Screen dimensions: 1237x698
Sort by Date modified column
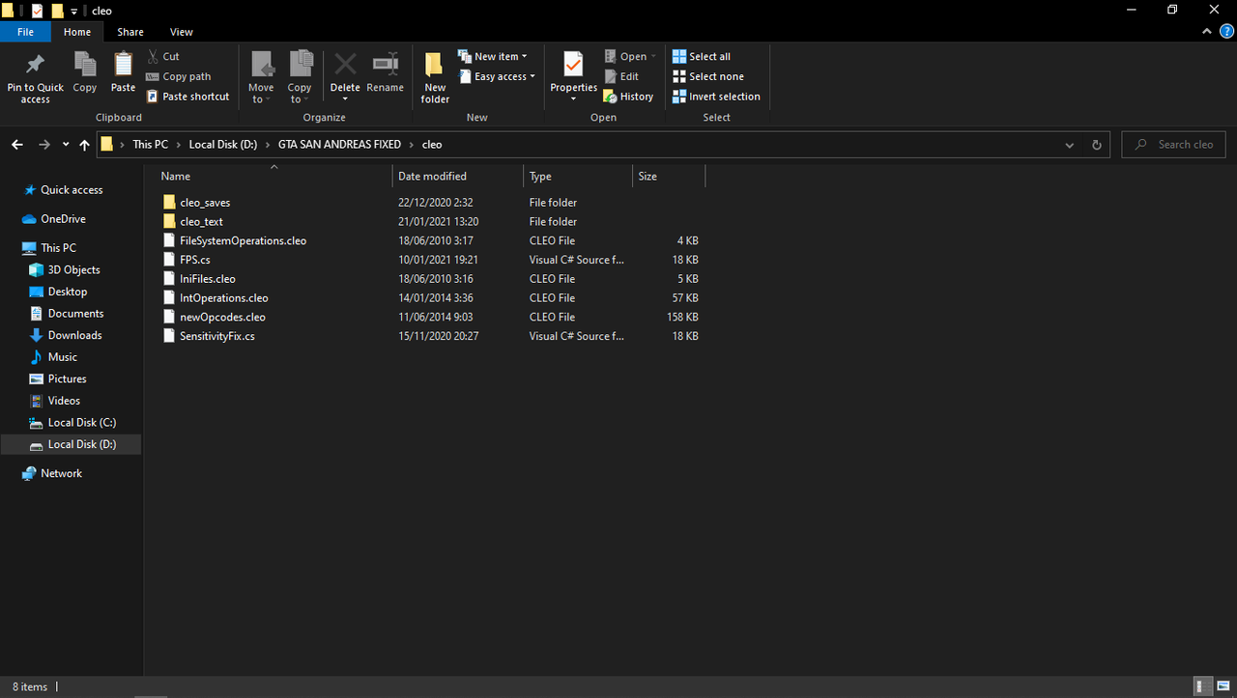pyautogui.click(x=458, y=177)
